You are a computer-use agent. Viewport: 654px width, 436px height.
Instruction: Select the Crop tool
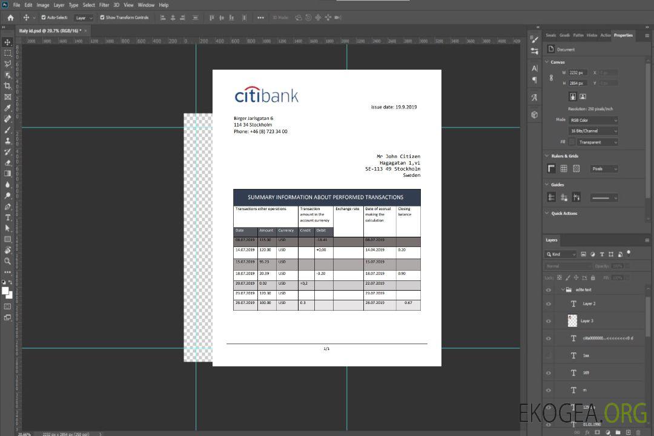tap(7, 86)
